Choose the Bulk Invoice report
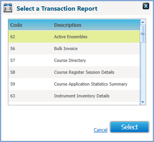 point(74,49)
